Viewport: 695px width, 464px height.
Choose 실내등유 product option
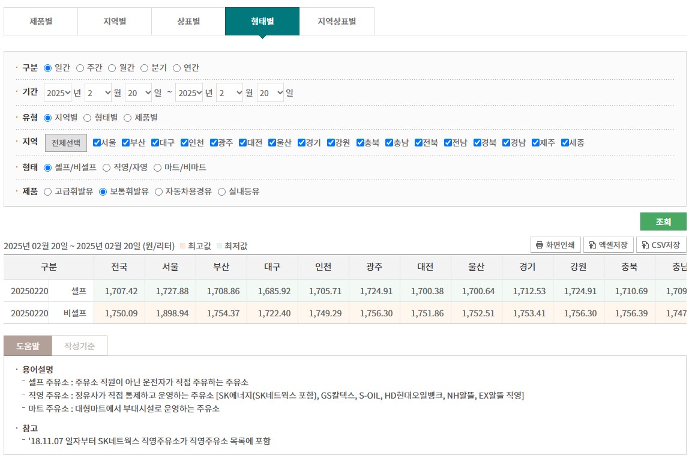tap(222, 192)
